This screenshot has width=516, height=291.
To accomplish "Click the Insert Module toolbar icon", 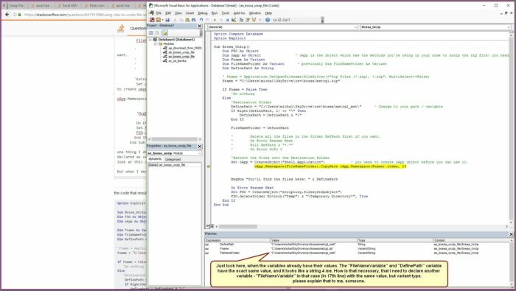I will point(158,20).
